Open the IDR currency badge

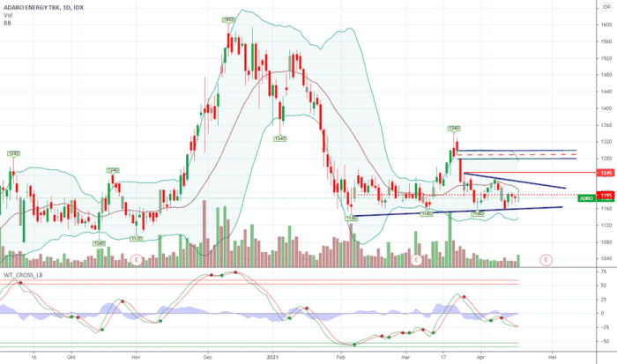[606, 7]
